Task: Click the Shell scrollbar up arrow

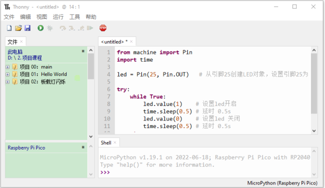Action: pos(314,151)
